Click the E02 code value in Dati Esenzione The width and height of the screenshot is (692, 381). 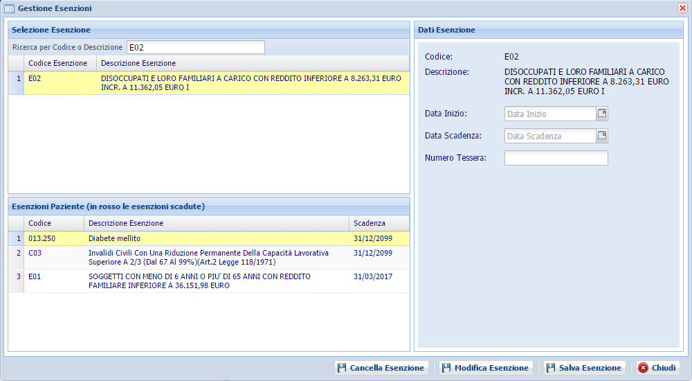(511, 57)
